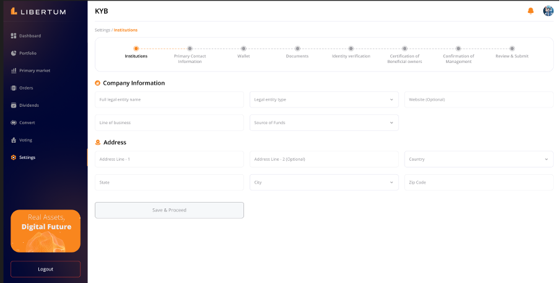Go to the Wallet step marker
560x283 pixels.
(x=243, y=48)
